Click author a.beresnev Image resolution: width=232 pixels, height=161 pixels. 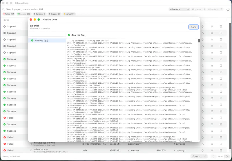tap(133, 150)
